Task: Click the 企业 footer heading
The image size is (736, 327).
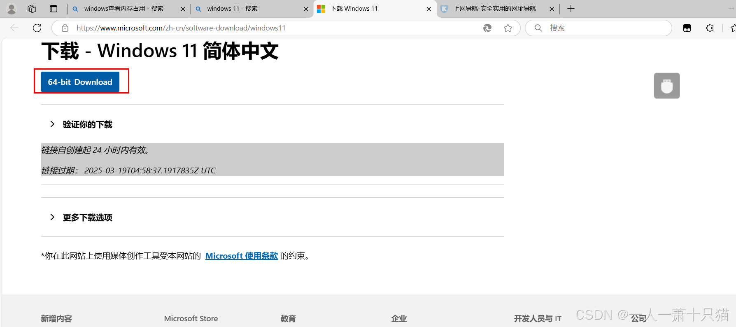Action: point(399,318)
